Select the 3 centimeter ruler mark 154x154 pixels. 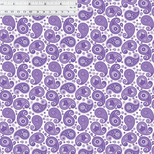[75, 12]
